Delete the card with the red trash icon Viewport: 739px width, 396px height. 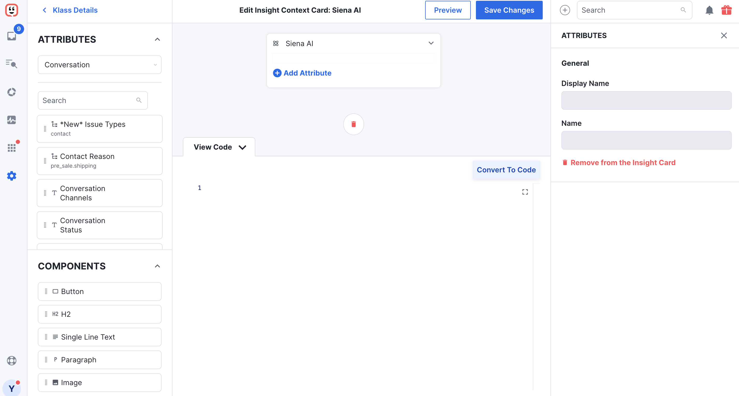353,124
